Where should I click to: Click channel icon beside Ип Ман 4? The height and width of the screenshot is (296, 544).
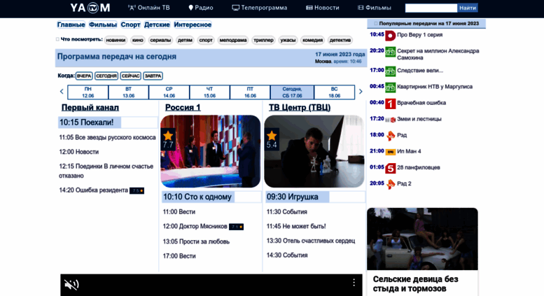390,152
